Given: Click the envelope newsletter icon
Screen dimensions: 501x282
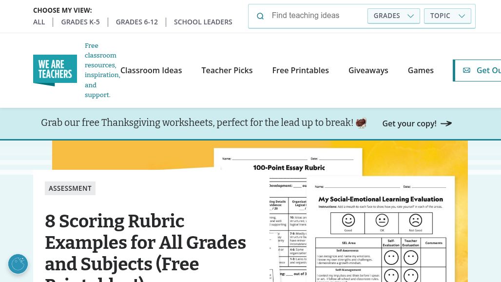Looking at the screenshot, I should [x=466, y=70].
